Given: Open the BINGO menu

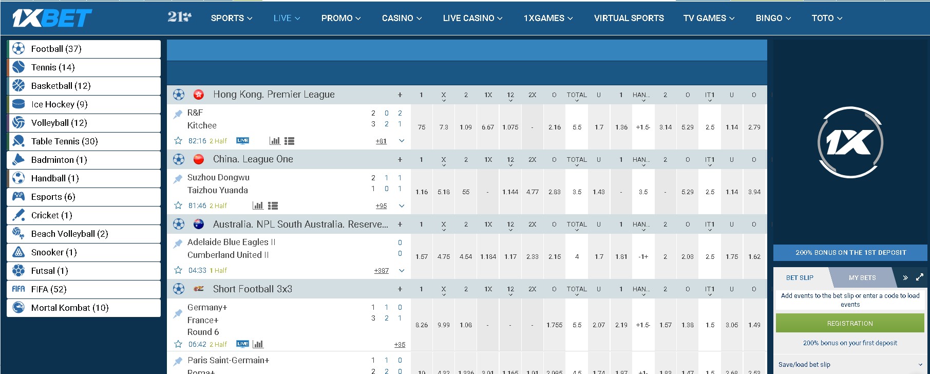Looking at the screenshot, I should tap(773, 18).
